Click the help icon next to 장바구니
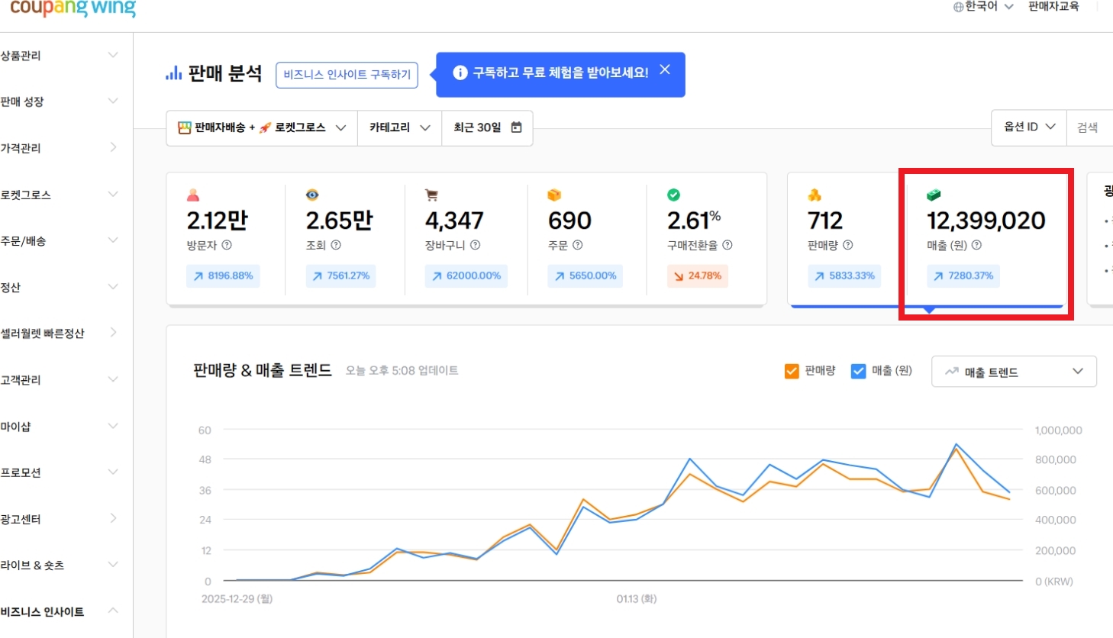This screenshot has width=1113, height=638. [476, 245]
